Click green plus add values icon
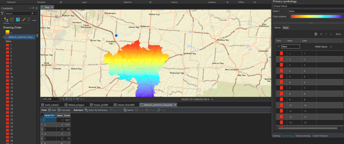Viewport: 344px width, 144px height. click(x=321, y=34)
